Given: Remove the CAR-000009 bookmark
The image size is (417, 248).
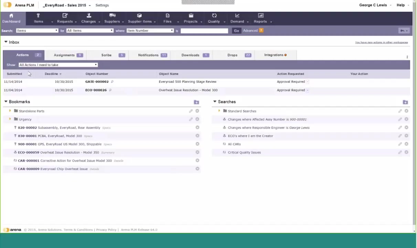Looking at the screenshot, I should [x=197, y=169].
